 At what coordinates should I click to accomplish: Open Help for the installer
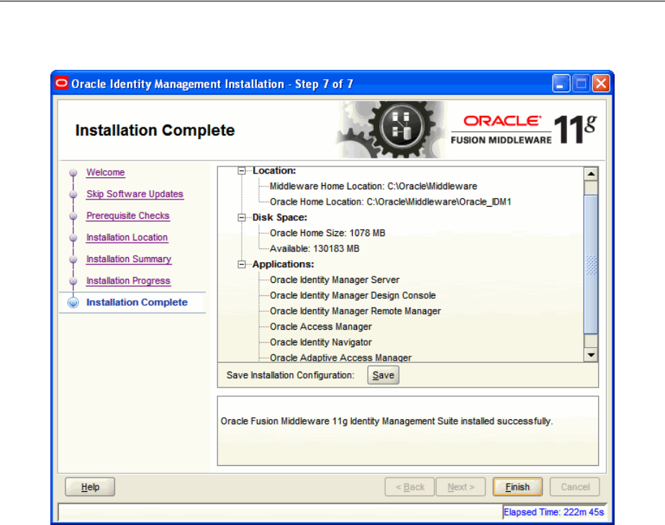pyautogui.click(x=90, y=487)
